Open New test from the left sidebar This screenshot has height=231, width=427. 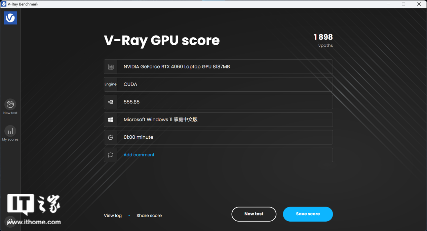pyautogui.click(x=10, y=107)
